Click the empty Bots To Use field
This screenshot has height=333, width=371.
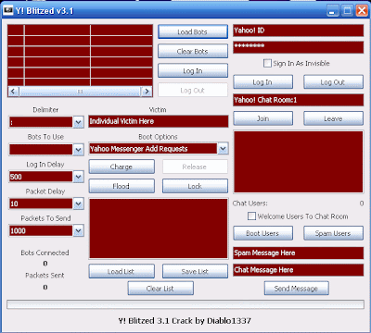click(x=41, y=150)
